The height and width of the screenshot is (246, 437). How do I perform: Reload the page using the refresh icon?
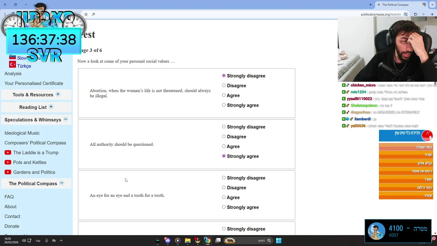pos(415,14)
